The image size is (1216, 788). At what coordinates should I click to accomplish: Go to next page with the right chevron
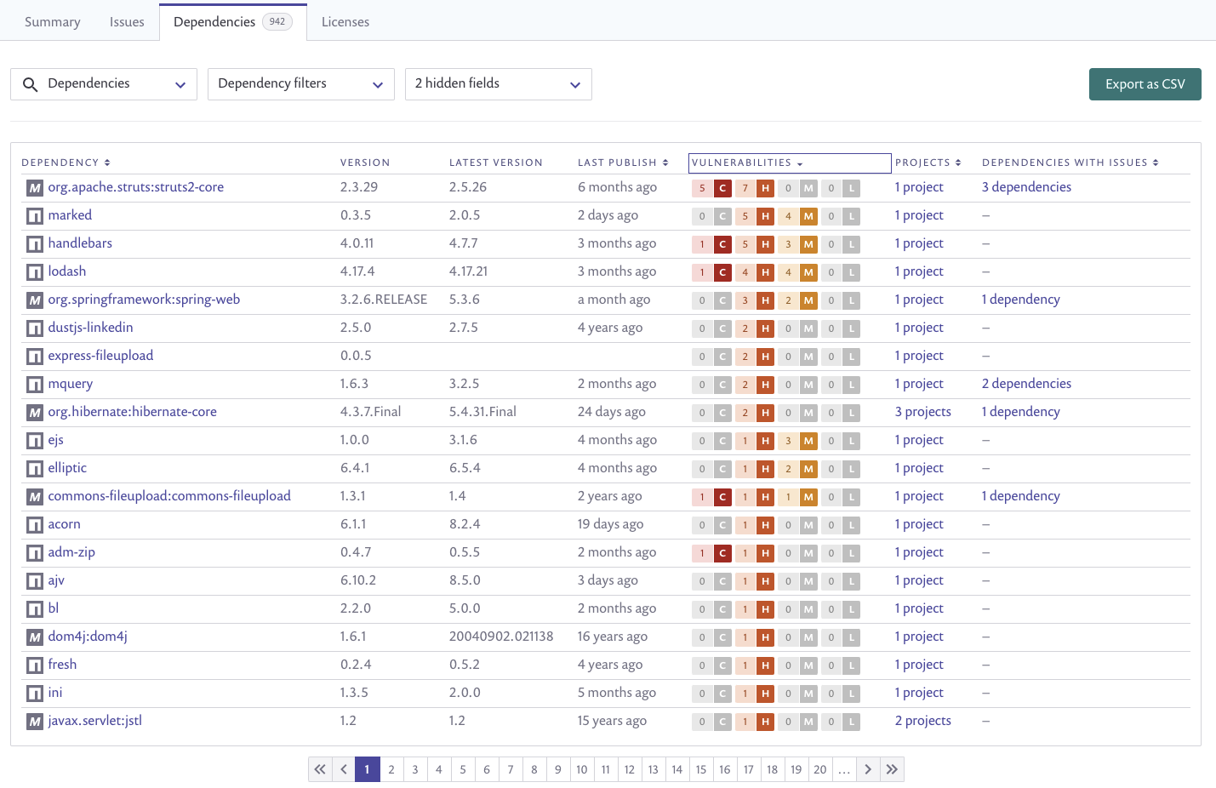tap(868, 769)
